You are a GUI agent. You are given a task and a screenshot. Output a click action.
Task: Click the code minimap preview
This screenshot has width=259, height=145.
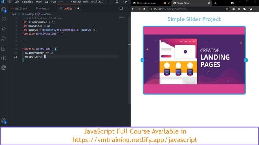pos(123,18)
